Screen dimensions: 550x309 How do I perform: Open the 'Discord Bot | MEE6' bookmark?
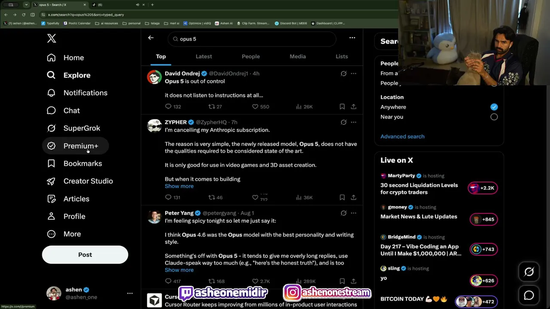(x=291, y=23)
